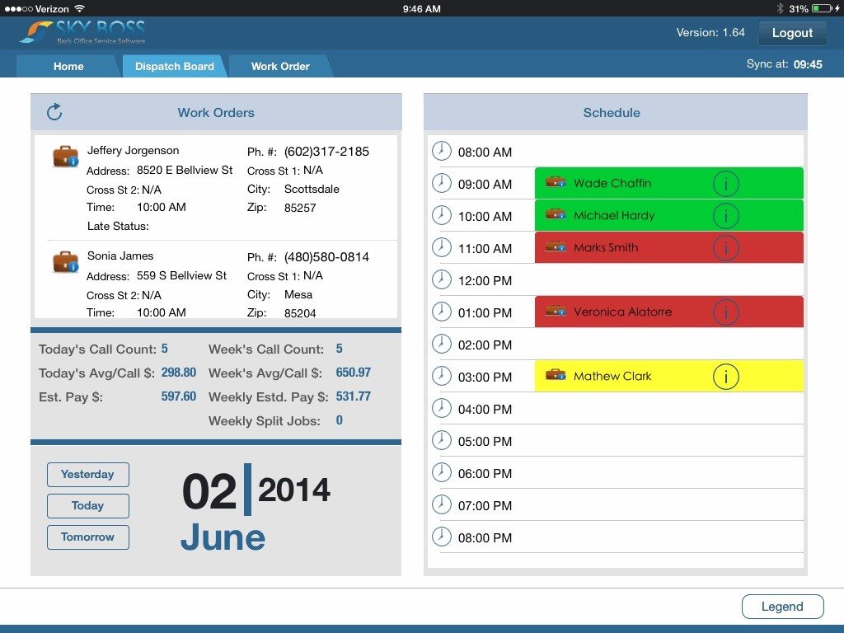Tap the info icon for Veronica Alatorre
The image size is (844, 633).
coord(725,312)
